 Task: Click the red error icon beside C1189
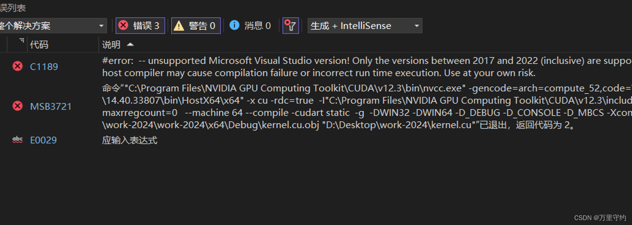(x=17, y=66)
